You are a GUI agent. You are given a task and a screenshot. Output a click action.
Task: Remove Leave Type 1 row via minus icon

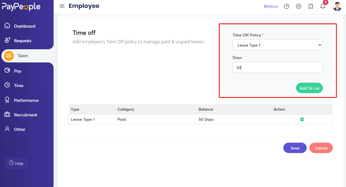[x=302, y=119]
